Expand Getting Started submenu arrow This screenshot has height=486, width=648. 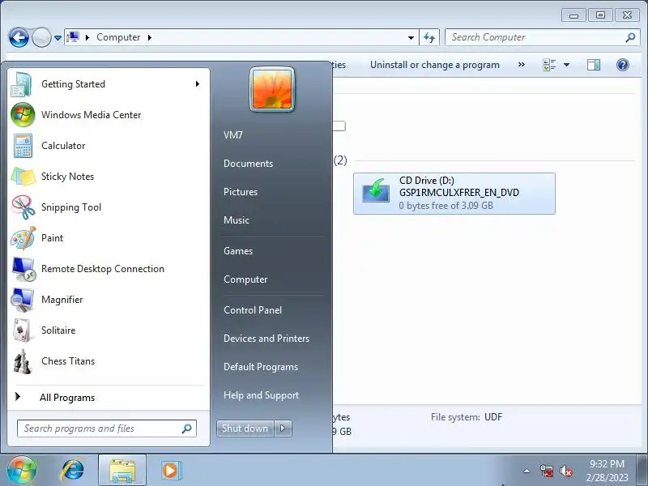coord(197,84)
